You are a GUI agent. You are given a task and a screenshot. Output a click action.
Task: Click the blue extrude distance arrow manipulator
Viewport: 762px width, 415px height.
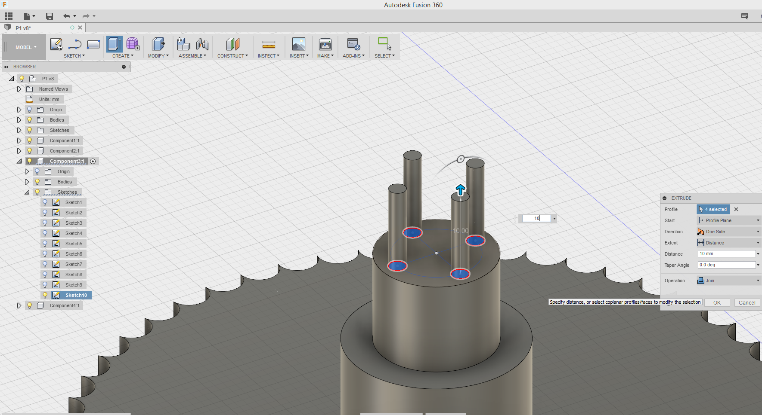coord(460,189)
